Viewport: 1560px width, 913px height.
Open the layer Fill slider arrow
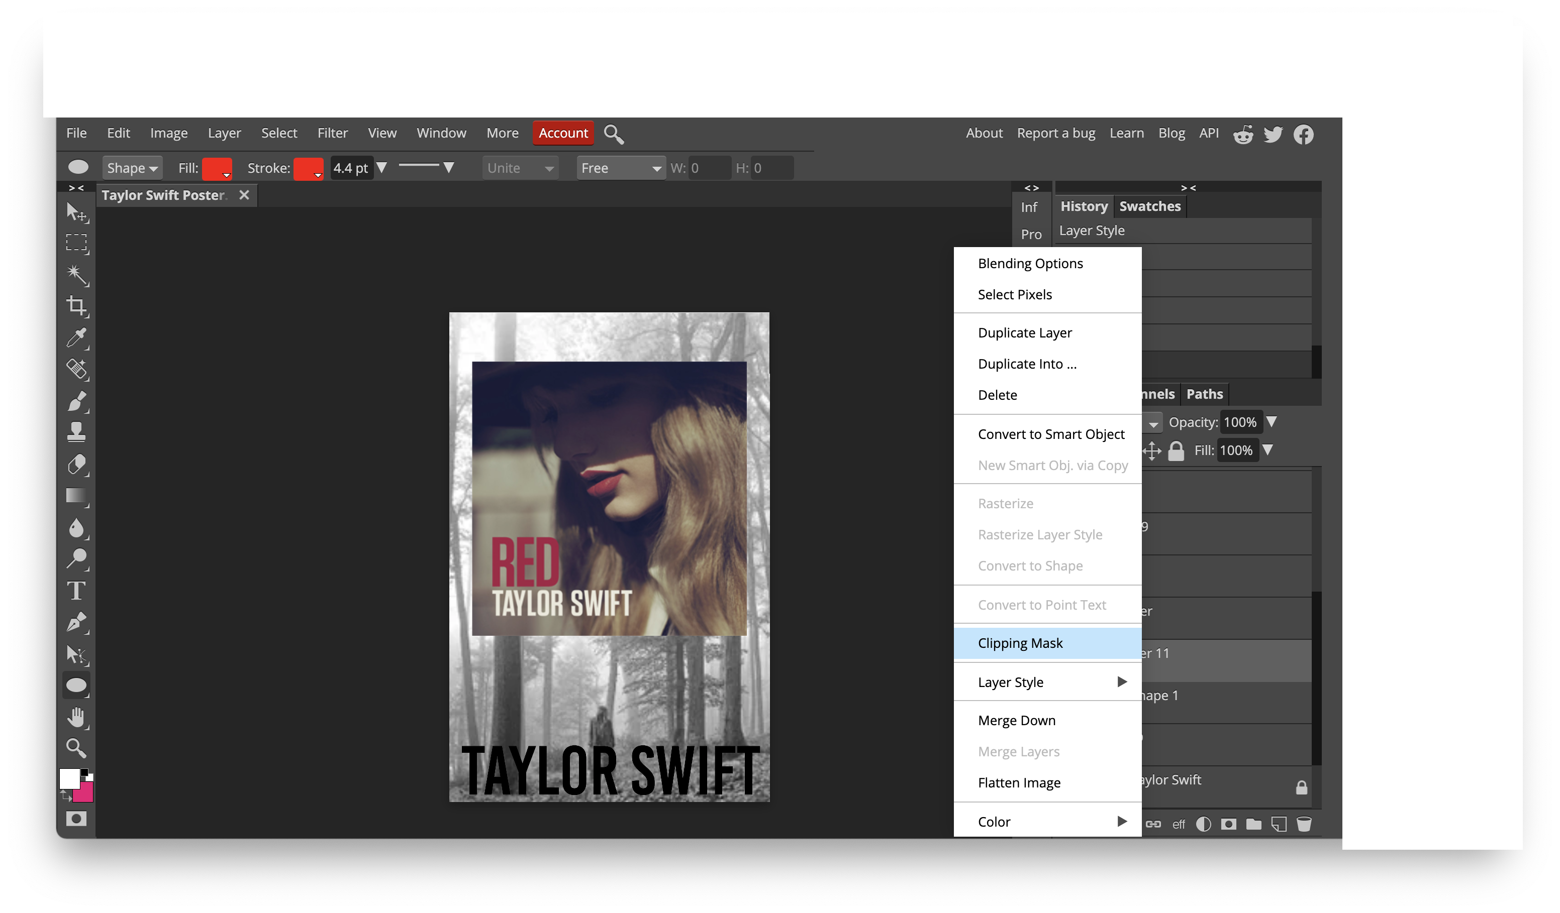coord(1268,449)
